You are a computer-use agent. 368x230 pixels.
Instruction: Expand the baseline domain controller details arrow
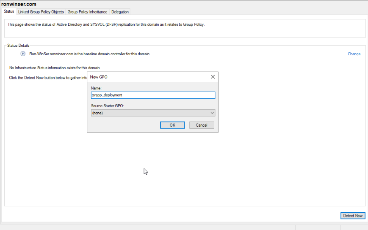23,54
